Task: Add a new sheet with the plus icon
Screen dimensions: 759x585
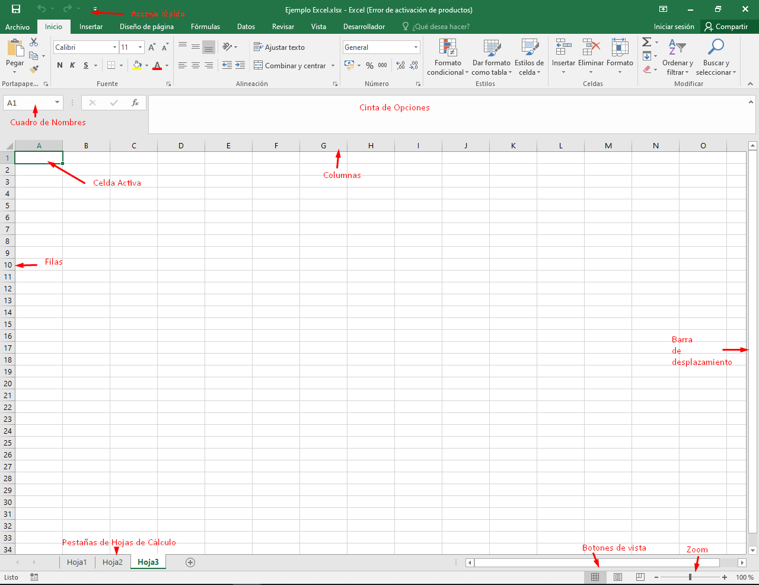Action: point(190,562)
